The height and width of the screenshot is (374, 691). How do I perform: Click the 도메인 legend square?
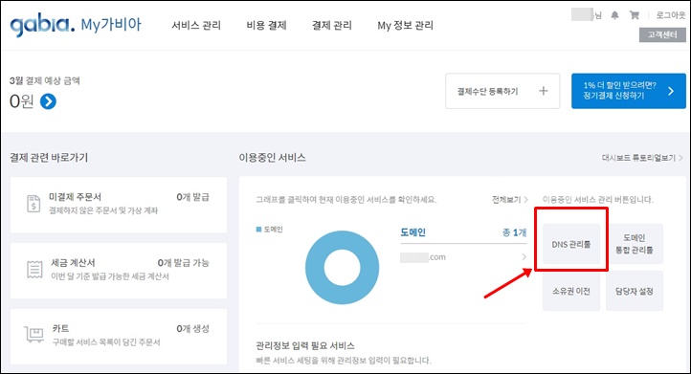258,229
